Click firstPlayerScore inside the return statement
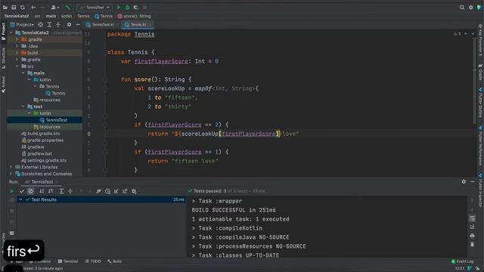 point(249,134)
